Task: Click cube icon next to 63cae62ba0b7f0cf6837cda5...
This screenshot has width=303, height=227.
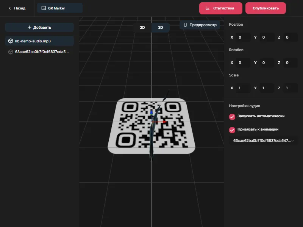Action: click(11, 52)
